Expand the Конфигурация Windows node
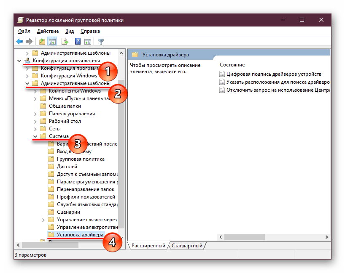Image resolution: width=345 pixels, height=273 pixels. click(x=27, y=76)
